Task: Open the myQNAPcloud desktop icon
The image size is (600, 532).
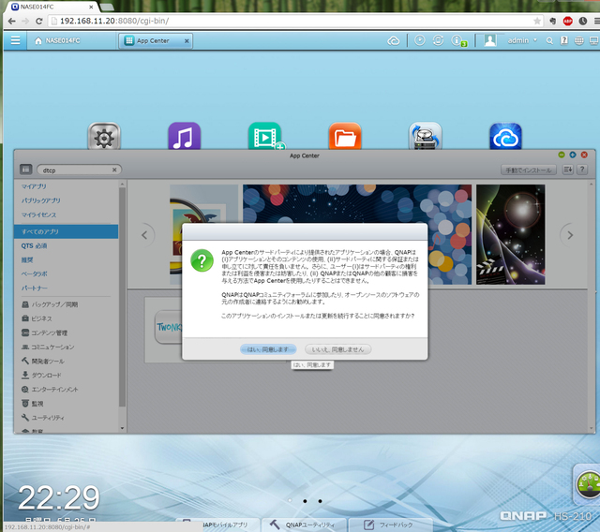Action: (x=505, y=137)
